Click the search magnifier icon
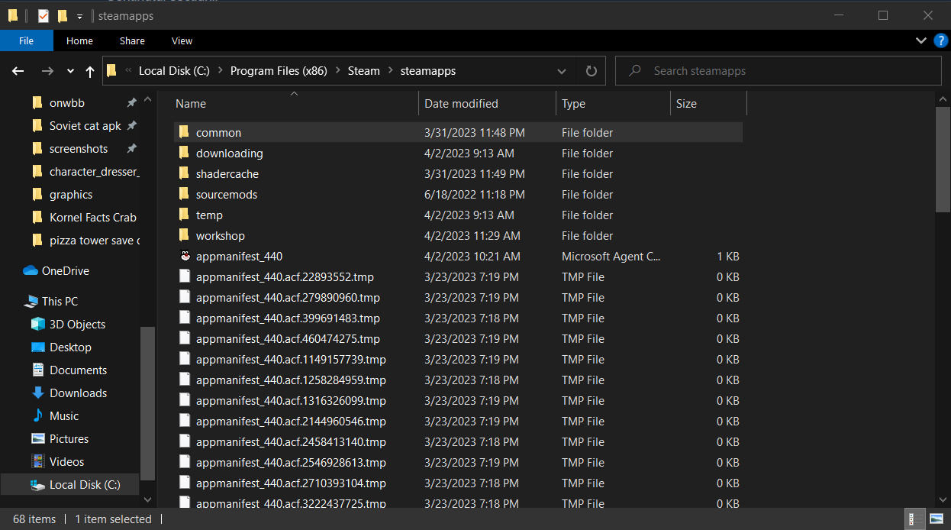Screen dimensions: 951x530 tap(635, 71)
